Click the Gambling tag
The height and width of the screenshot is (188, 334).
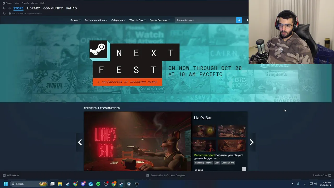[199, 163]
